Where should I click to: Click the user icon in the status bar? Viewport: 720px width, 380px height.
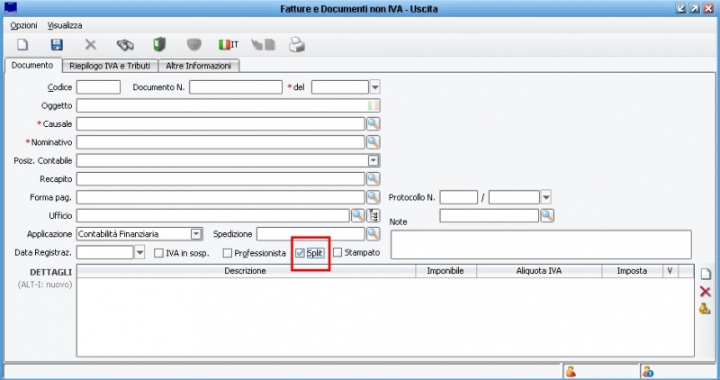[571, 371]
